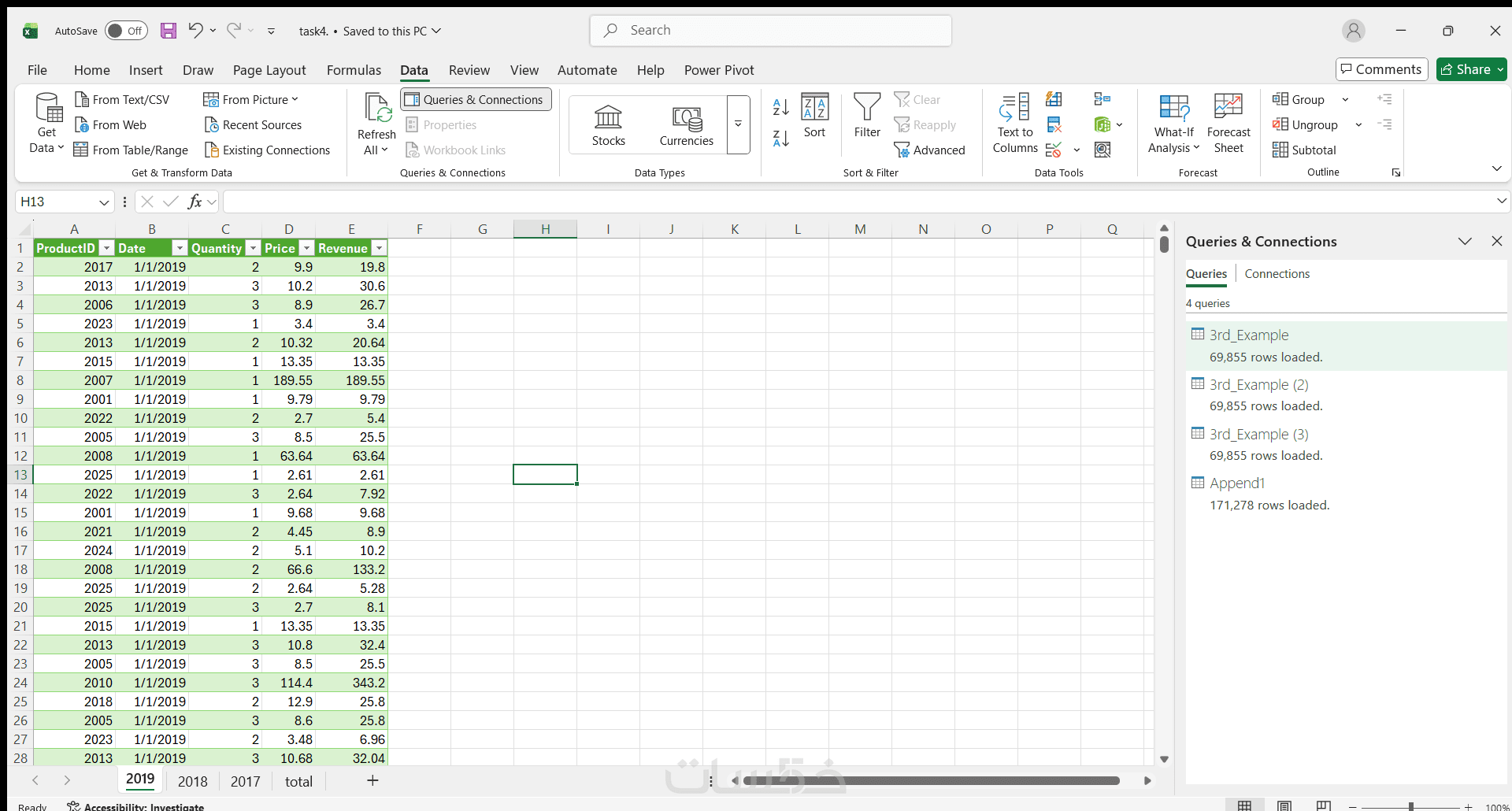The width and height of the screenshot is (1512, 811).
Task: Open the Power Pivot tab
Action: (719, 70)
